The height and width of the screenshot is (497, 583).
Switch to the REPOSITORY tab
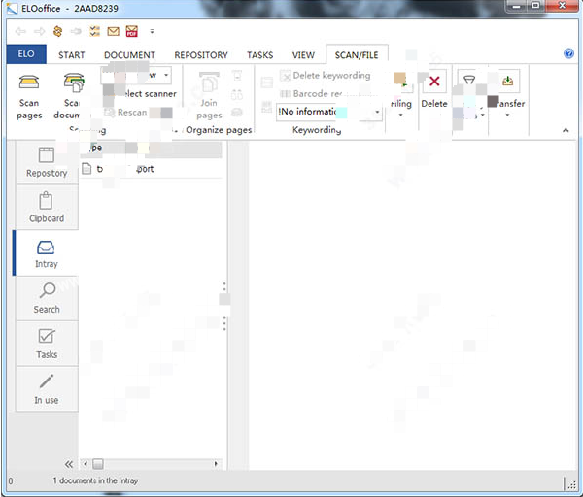coord(201,55)
